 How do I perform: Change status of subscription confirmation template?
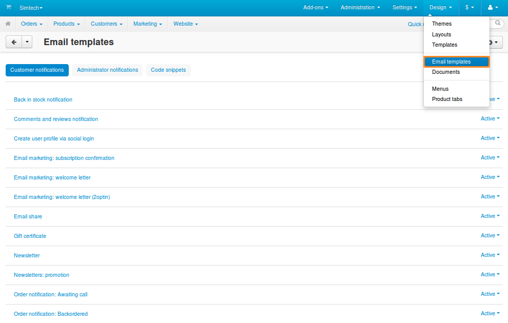click(x=490, y=157)
